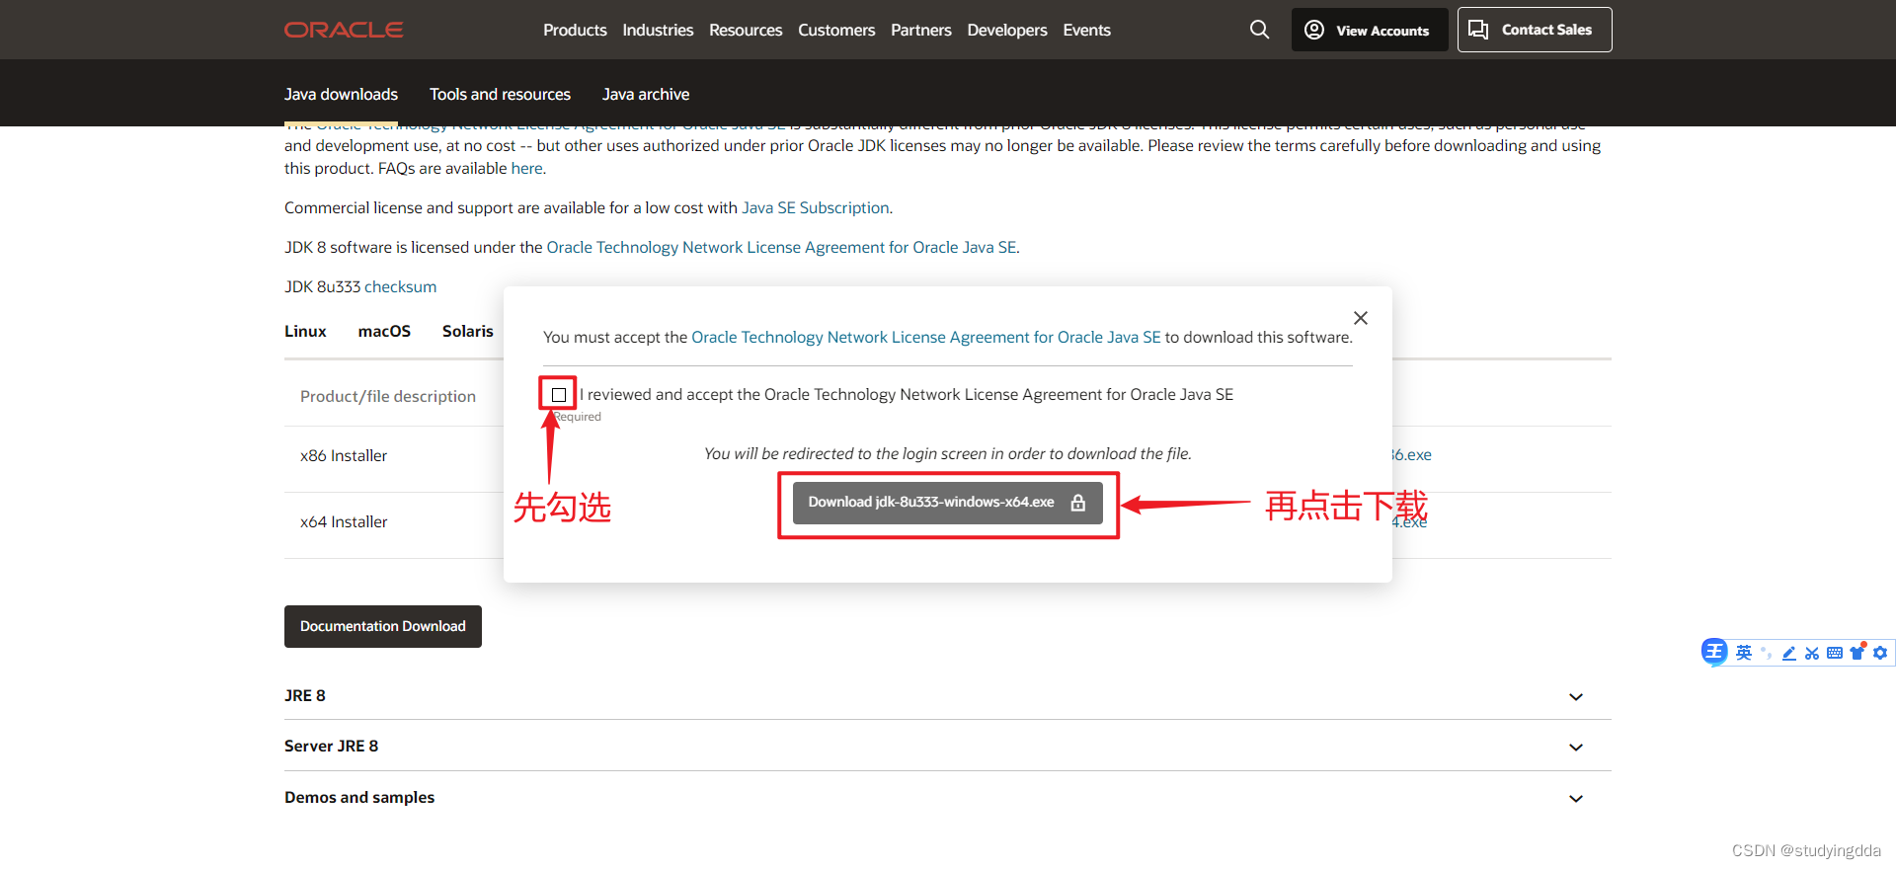1896x869 pixels.
Task: Click the x64 Installer exe download link
Action: pyautogui.click(x=1410, y=521)
